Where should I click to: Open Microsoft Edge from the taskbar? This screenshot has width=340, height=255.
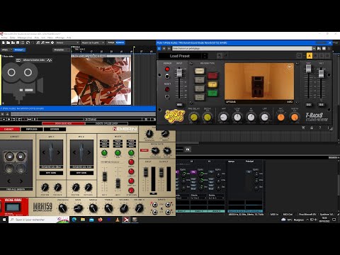pos(74,220)
